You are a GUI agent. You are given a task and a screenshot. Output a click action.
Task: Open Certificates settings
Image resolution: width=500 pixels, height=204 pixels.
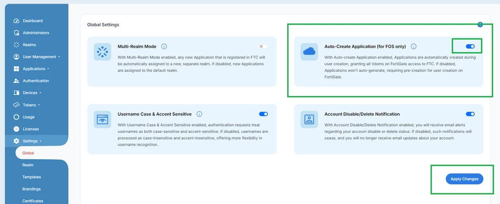coord(33,201)
